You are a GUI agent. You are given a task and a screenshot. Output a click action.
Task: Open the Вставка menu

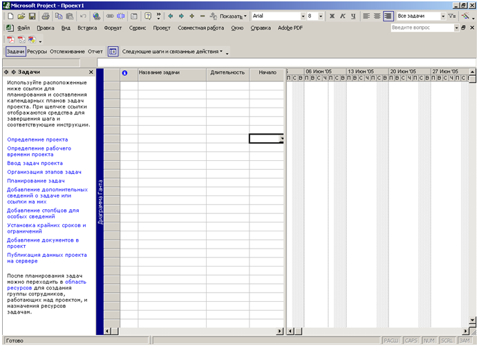pyautogui.click(x=87, y=28)
